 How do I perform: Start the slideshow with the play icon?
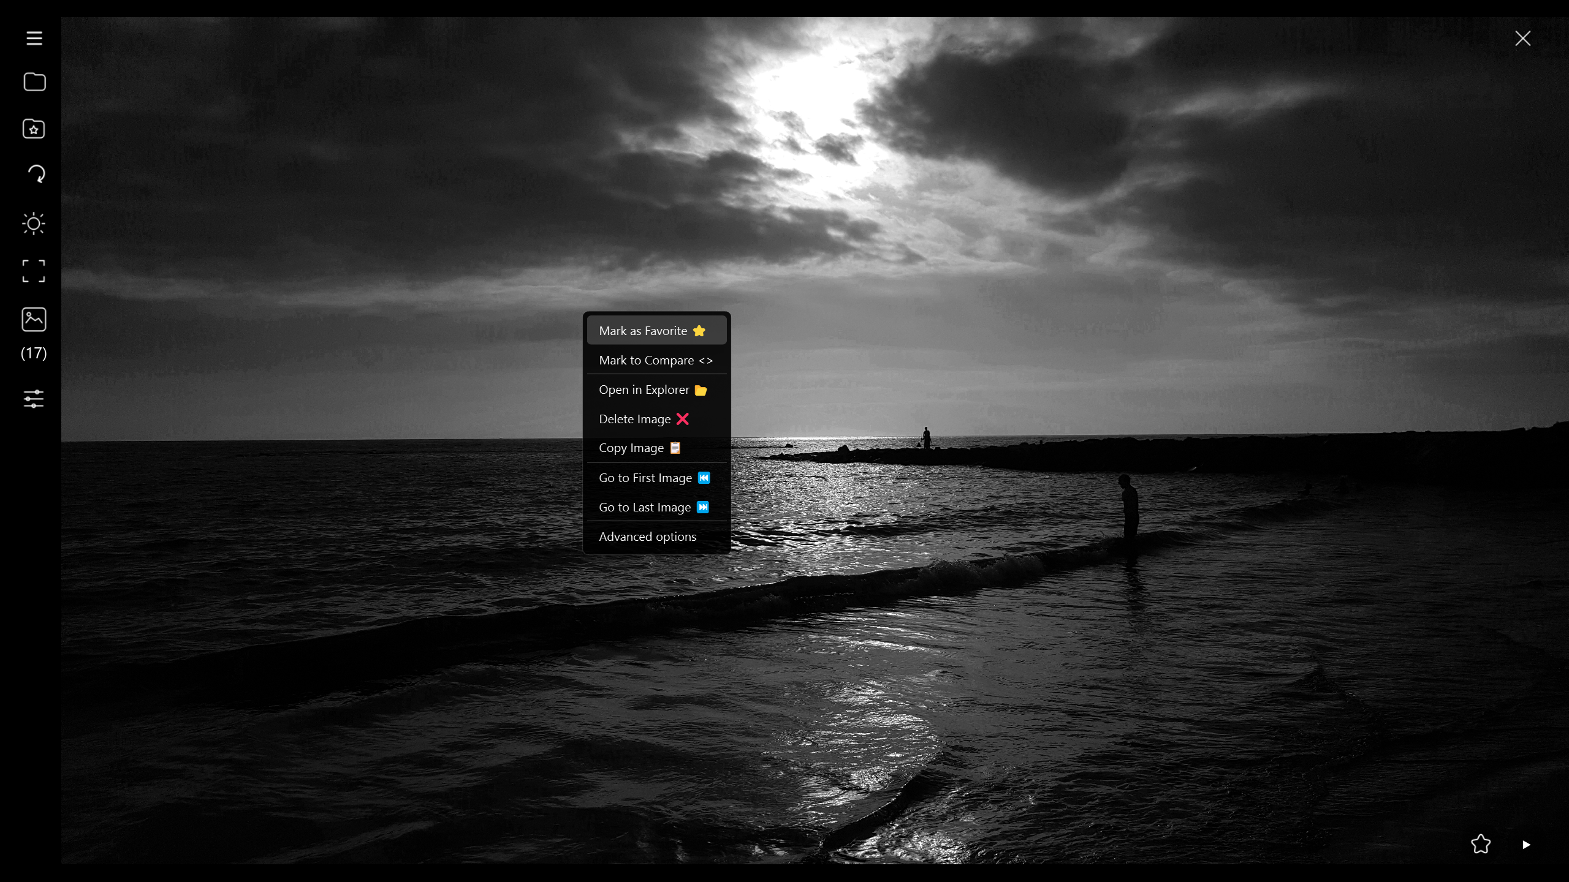click(x=1525, y=844)
